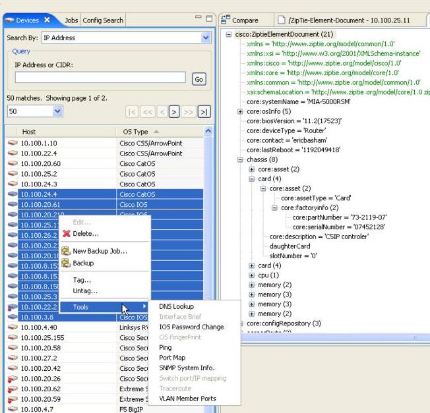This screenshot has width=430, height=413.
Task: Click device icon for 10.100.20.61
Action: tap(13, 204)
